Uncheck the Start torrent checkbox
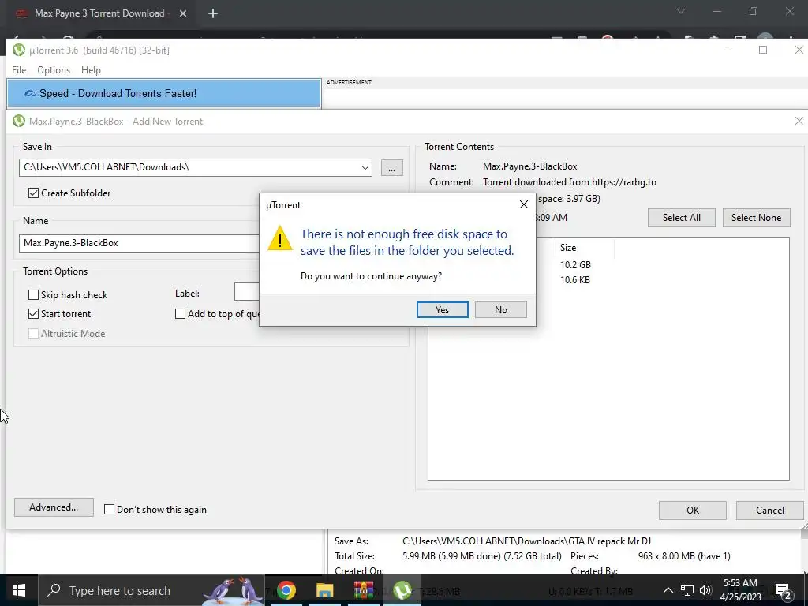 click(x=33, y=314)
